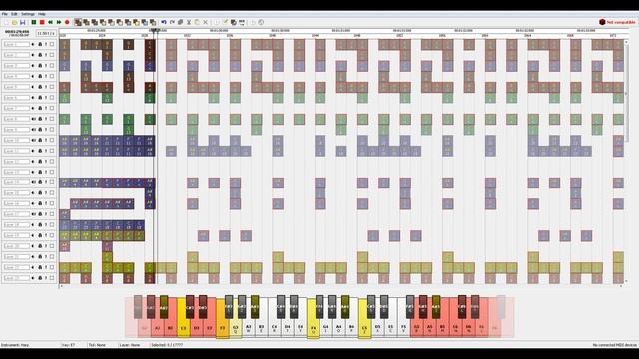The image size is (639, 359).
Task: Open the instrument settings icon in the toolbar
Action: (233, 22)
